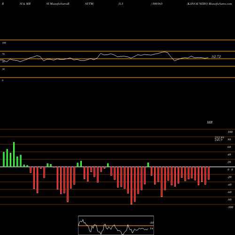Click the 'SI(TM)' label in header
235x235 pixels.
[x=89, y=4]
